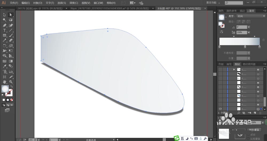
Task: Open the gradient 类型 dropdown
Action: (x=251, y=16)
